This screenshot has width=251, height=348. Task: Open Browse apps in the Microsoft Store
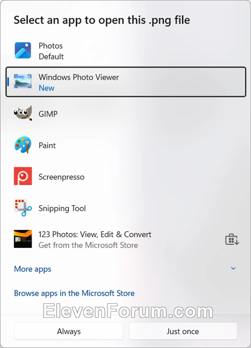[x=74, y=293]
